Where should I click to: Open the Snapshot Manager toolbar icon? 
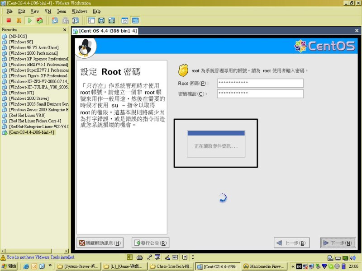pos(76,20)
